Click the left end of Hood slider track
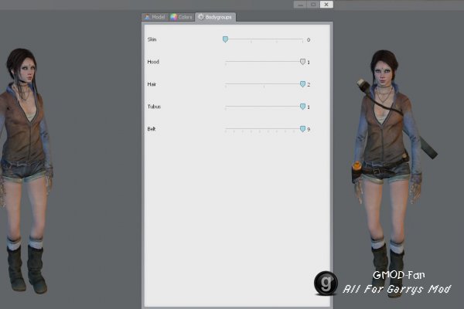464x309 pixels. (226, 62)
